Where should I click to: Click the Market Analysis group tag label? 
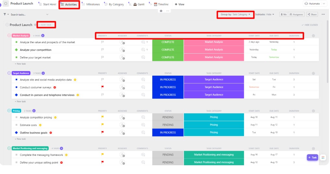tap(21, 36)
